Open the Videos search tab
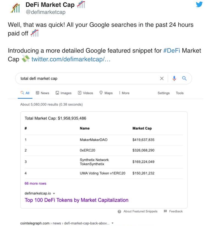Image resolution: width=211 pixels, height=226 pixels. click(x=85, y=93)
